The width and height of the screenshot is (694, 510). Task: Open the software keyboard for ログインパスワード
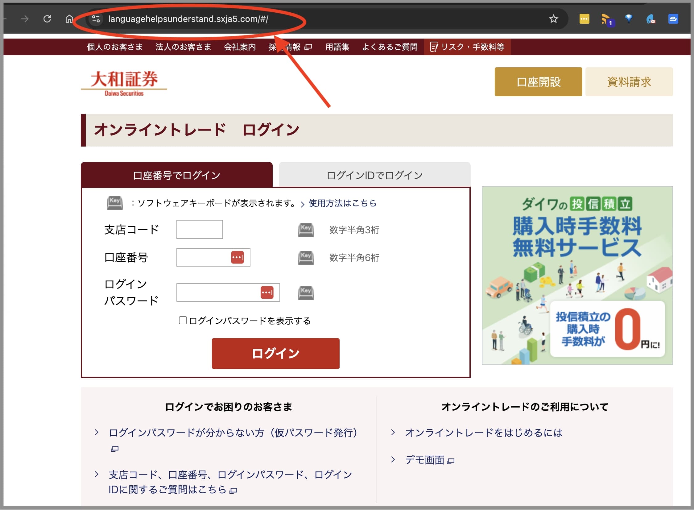click(305, 293)
